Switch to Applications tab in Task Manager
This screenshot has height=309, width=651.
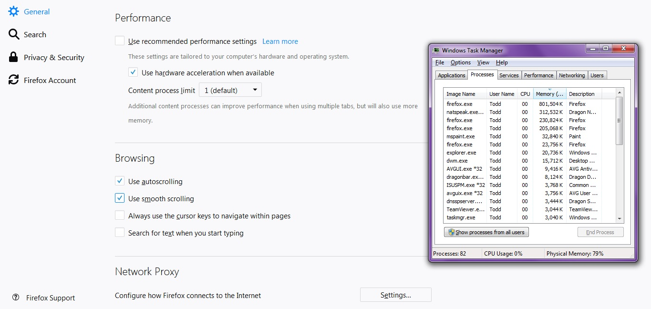coord(451,75)
